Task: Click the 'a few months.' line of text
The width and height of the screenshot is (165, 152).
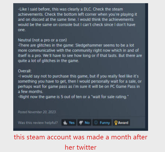Action: pos(30,92)
